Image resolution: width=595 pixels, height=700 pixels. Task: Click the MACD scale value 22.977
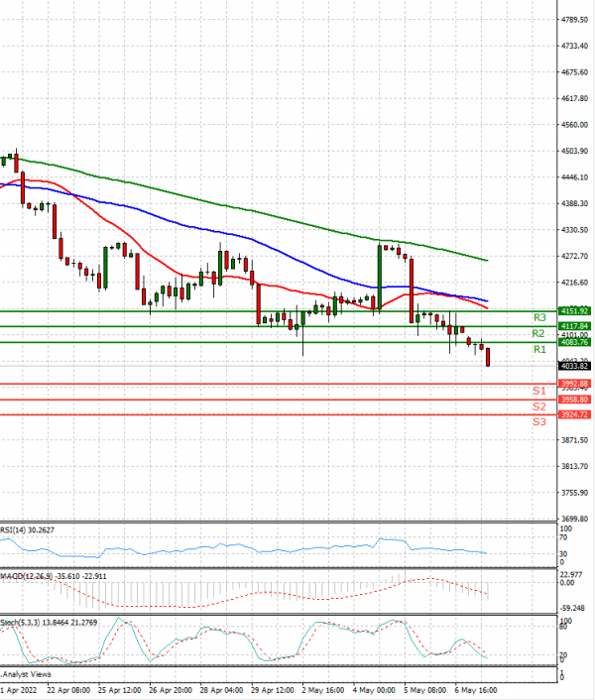coord(571,574)
